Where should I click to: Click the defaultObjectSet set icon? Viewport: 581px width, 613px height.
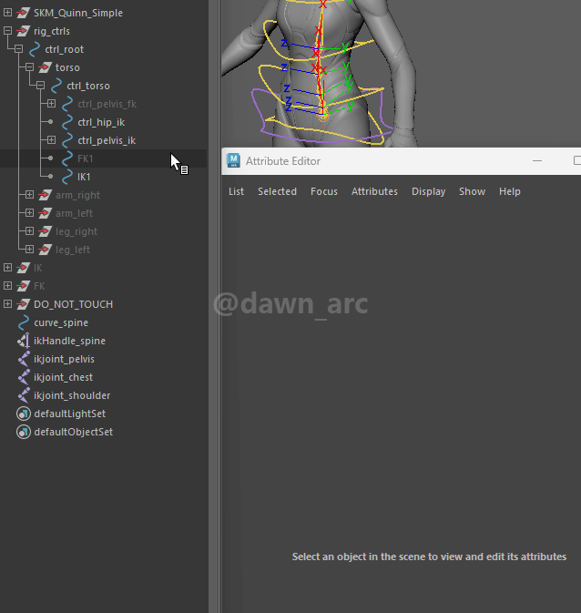coord(24,432)
